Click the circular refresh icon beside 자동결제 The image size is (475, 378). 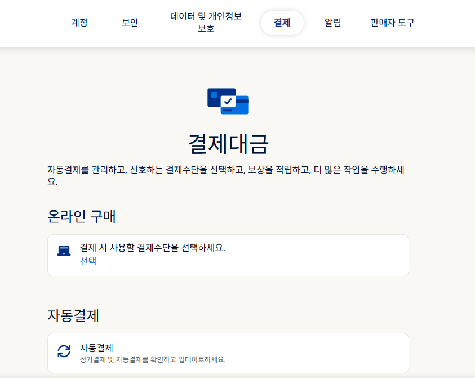pyautogui.click(x=64, y=352)
